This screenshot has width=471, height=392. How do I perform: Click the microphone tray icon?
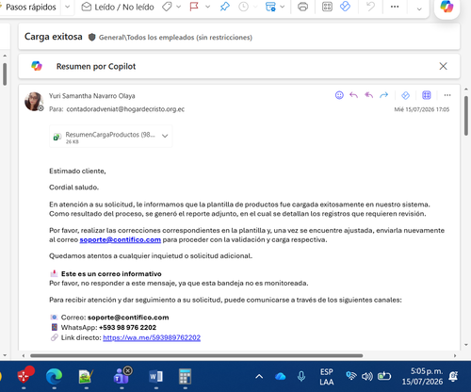pos(301,376)
